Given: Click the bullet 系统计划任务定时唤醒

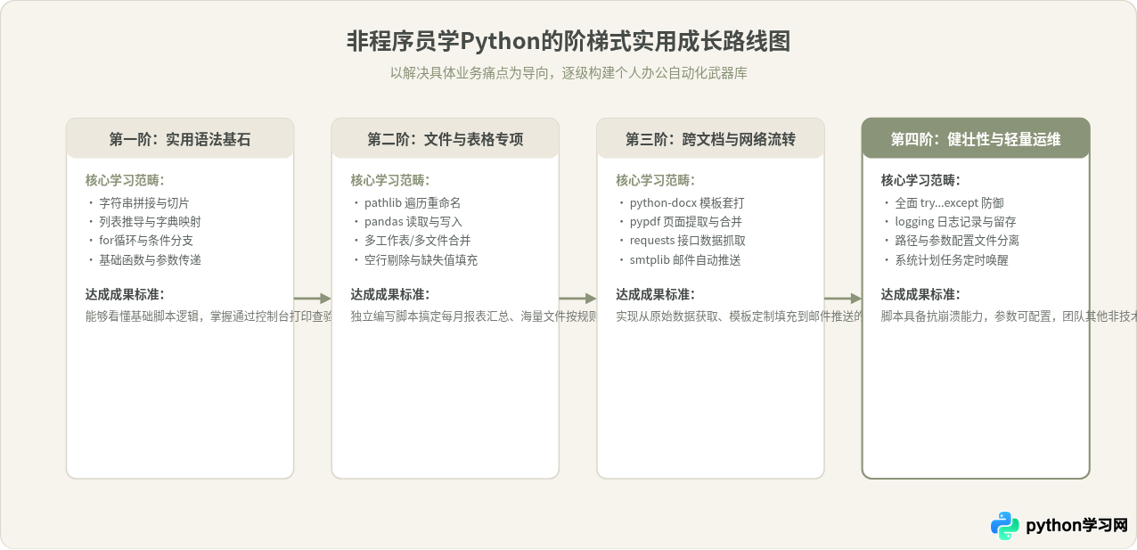Looking at the screenshot, I should [x=952, y=260].
